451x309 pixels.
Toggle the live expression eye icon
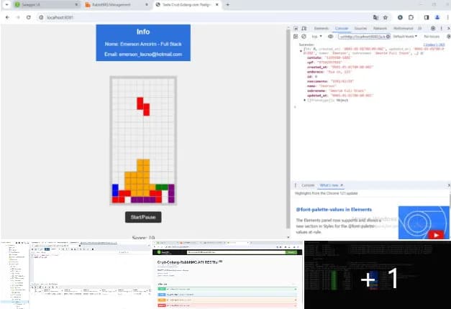pos(330,37)
